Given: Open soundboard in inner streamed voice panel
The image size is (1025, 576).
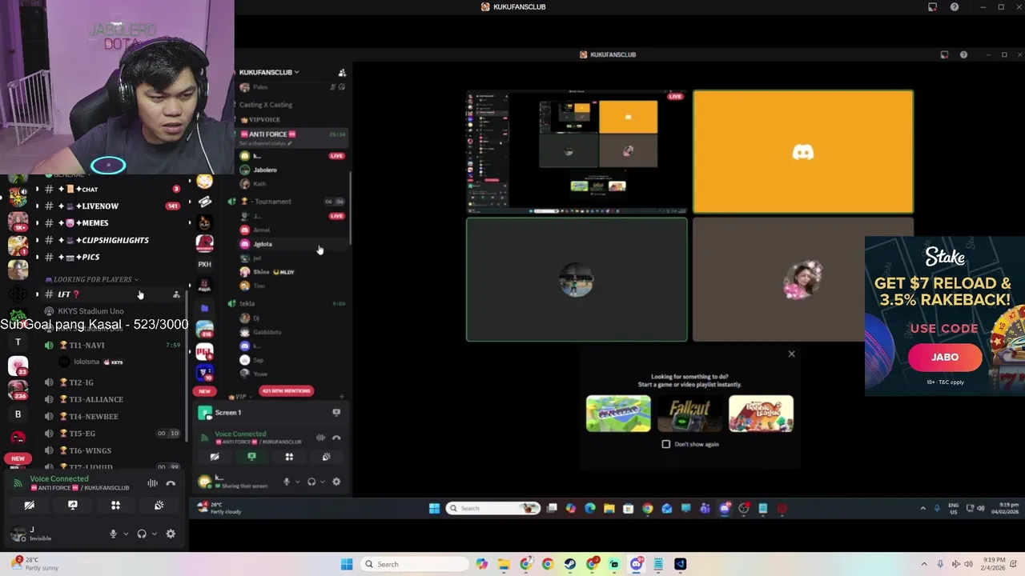Looking at the screenshot, I should tap(326, 457).
